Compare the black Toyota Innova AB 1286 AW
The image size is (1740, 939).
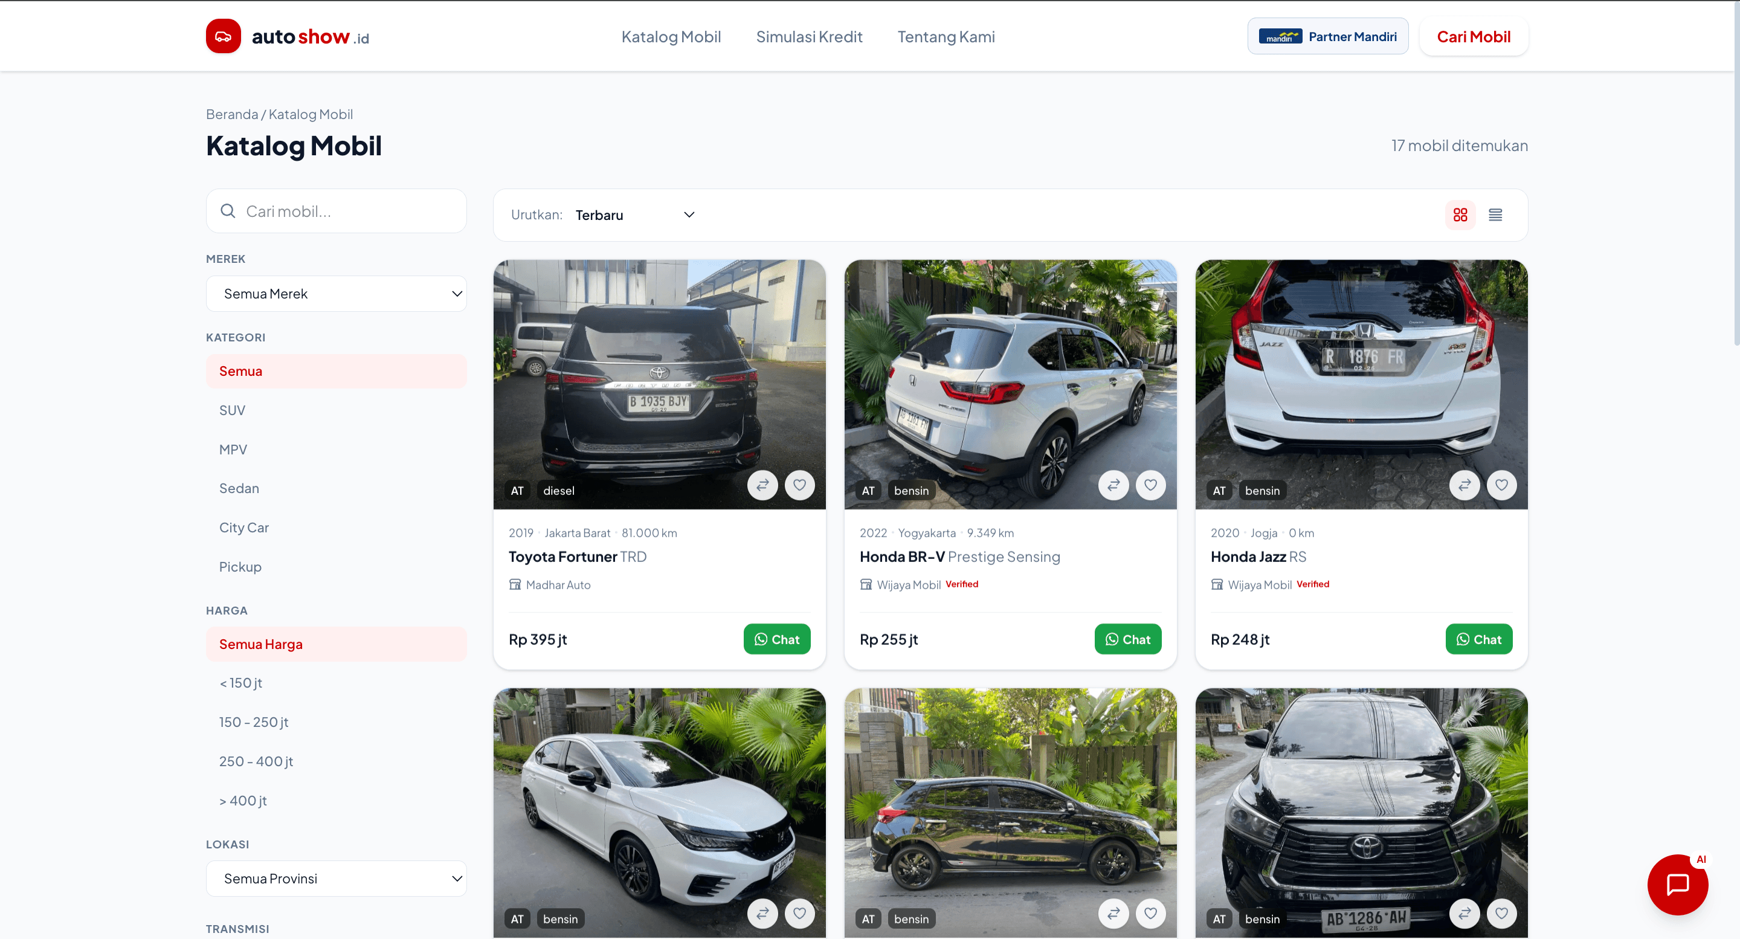click(1464, 914)
